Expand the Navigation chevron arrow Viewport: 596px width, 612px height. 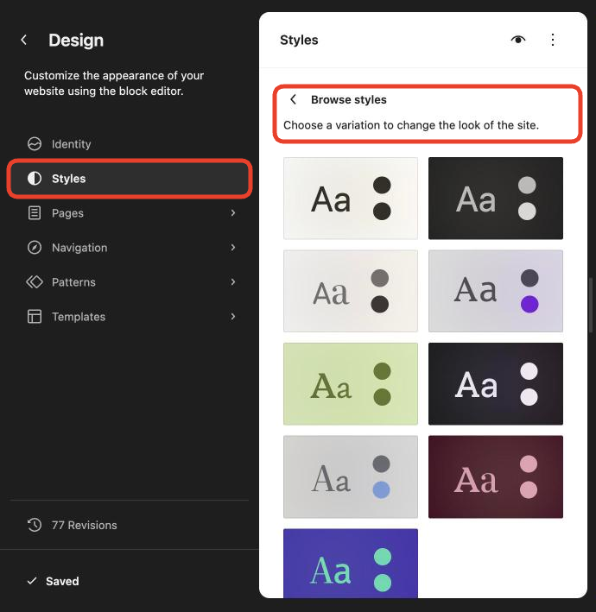[x=232, y=248]
